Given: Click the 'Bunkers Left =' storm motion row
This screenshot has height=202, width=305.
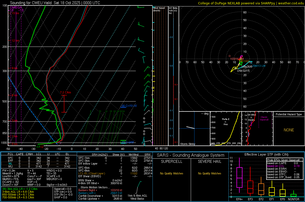Looking at the screenshot, I should click(x=100, y=193).
